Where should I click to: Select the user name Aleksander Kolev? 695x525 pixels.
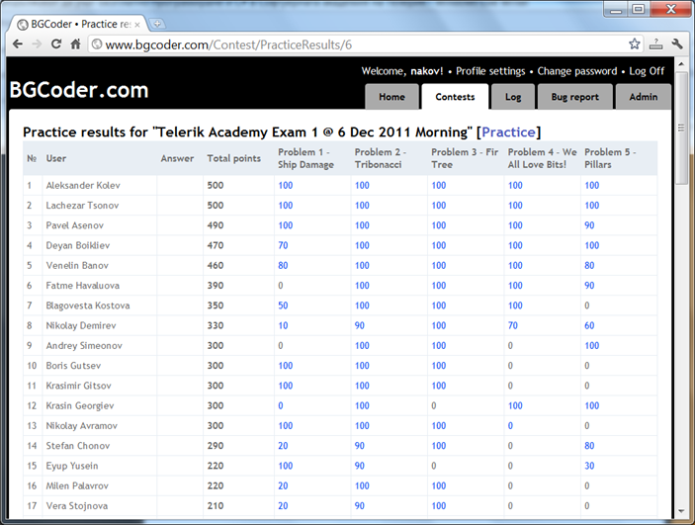[x=83, y=185]
